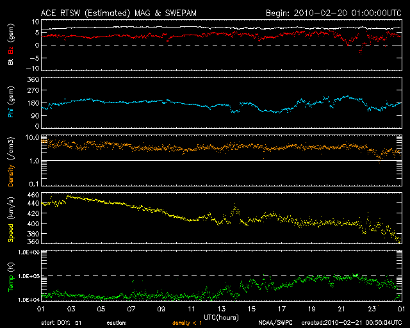Click the 1.0E+06 tick on Temp axis
The width and height of the screenshot is (410, 328).
[25, 253]
